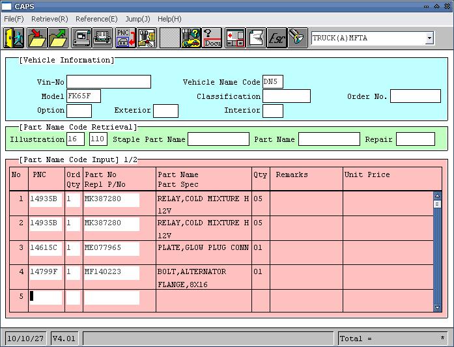The height and width of the screenshot is (347, 454).
Task: Click the Ord Qty field in row 5
Action: coord(73,298)
